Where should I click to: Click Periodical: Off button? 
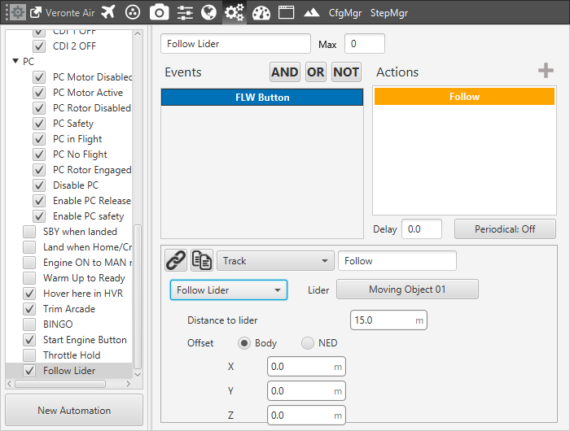tap(505, 229)
